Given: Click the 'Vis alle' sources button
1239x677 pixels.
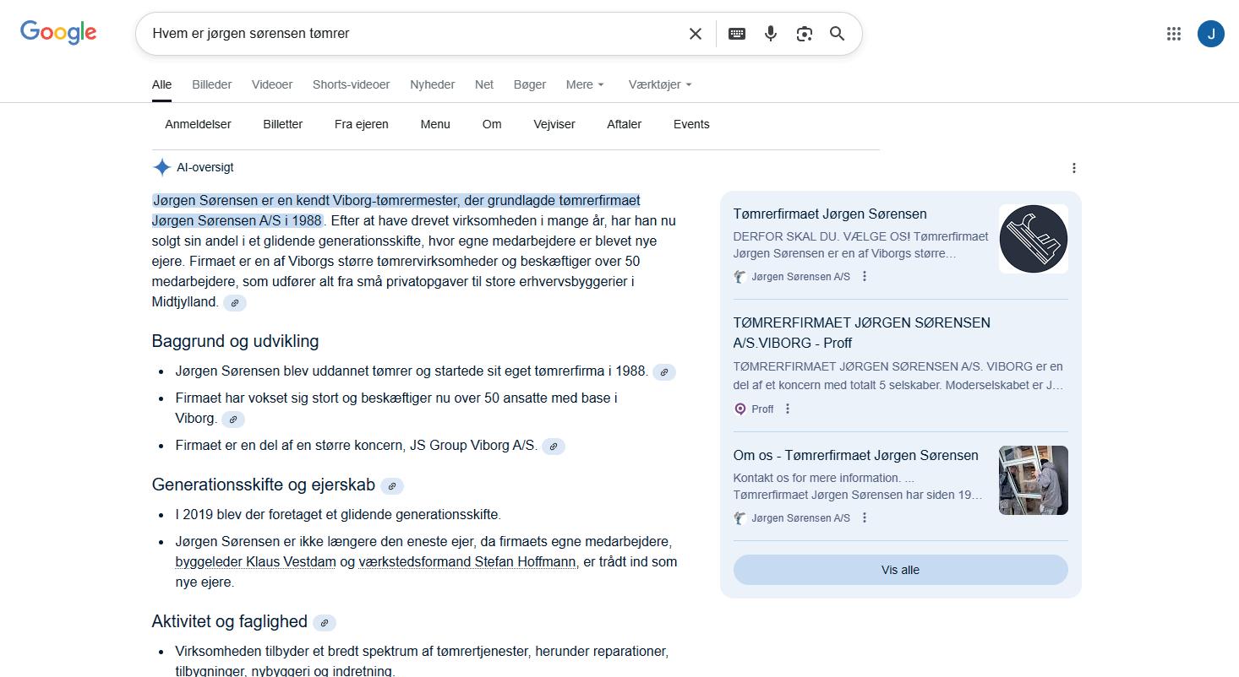Looking at the screenshot, I should pyautogui.click(x=901, y=570).
